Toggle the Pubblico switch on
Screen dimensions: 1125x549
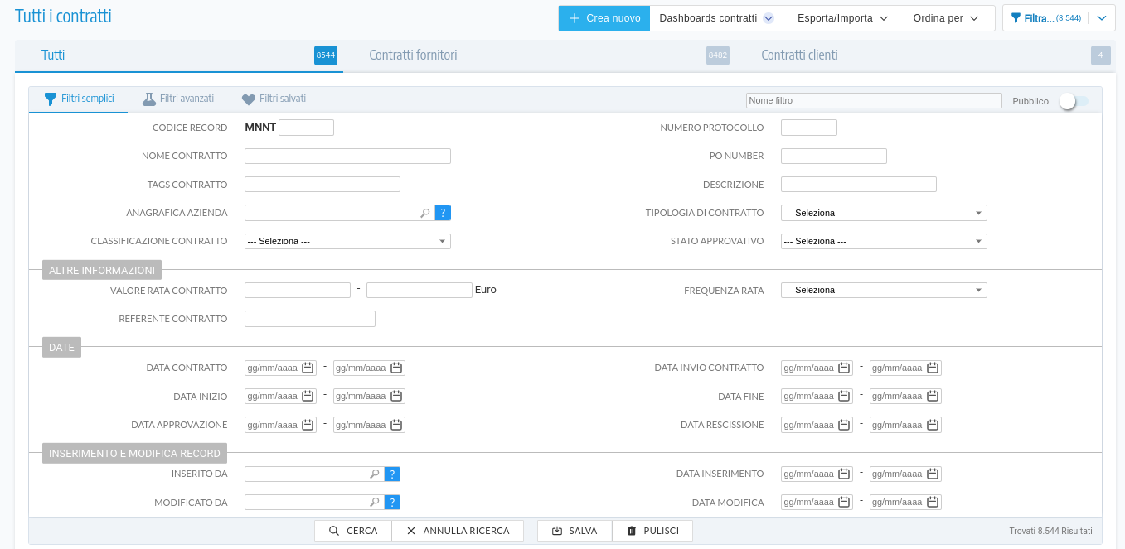[x=1074, y=101]
